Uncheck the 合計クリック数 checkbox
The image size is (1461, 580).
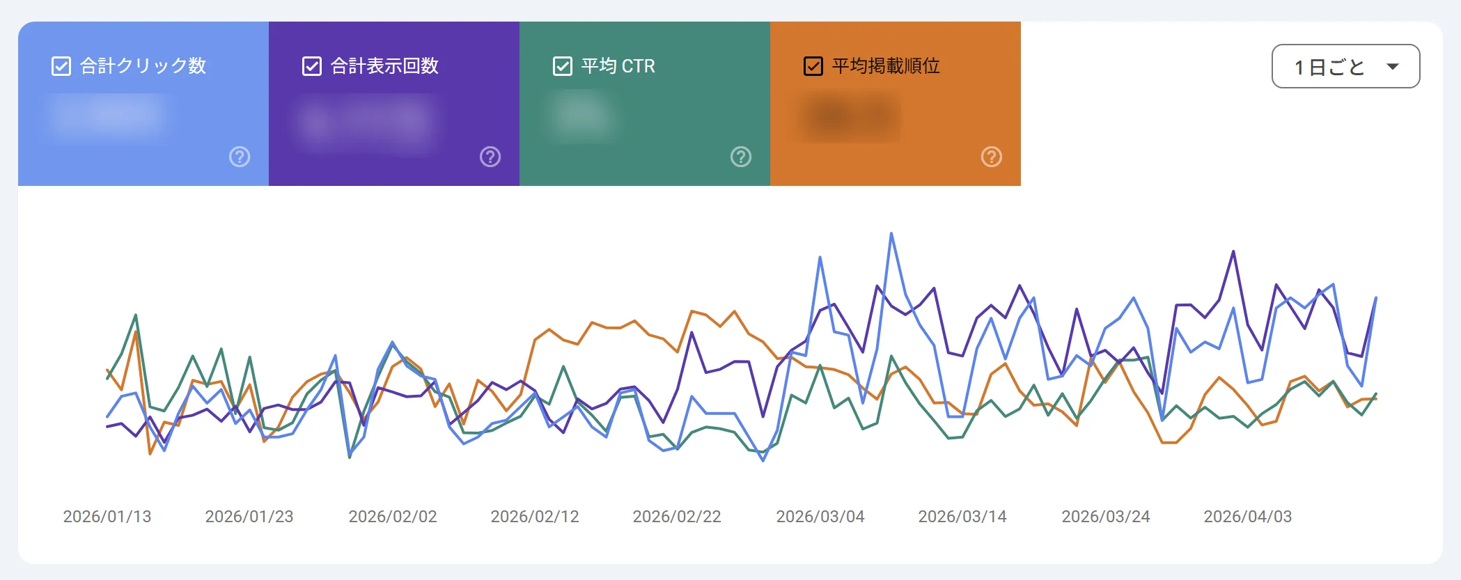coord(61,65)
